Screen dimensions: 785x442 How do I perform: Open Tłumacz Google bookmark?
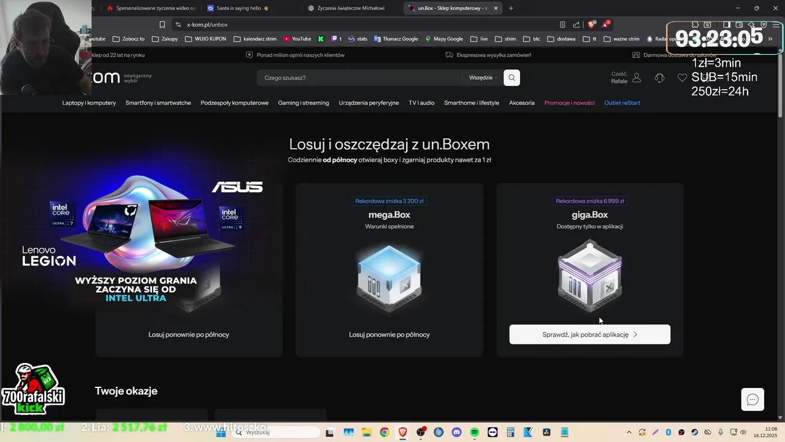pos(396,39)
